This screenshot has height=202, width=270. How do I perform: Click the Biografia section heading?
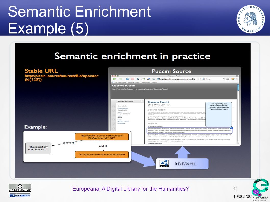pos(152,123)
